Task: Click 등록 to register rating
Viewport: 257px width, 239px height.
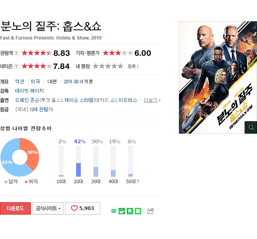Action: click(133, 66)
